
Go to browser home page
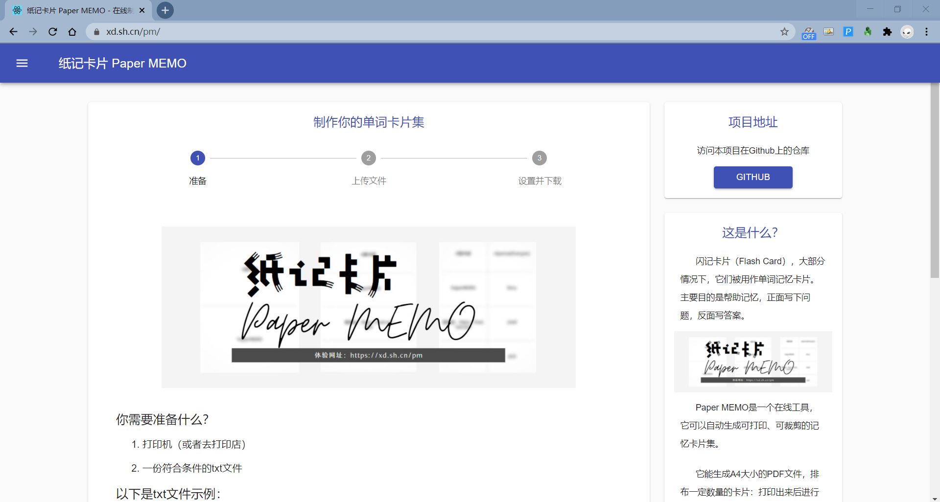pyautogui.click(x=72, y=32)
